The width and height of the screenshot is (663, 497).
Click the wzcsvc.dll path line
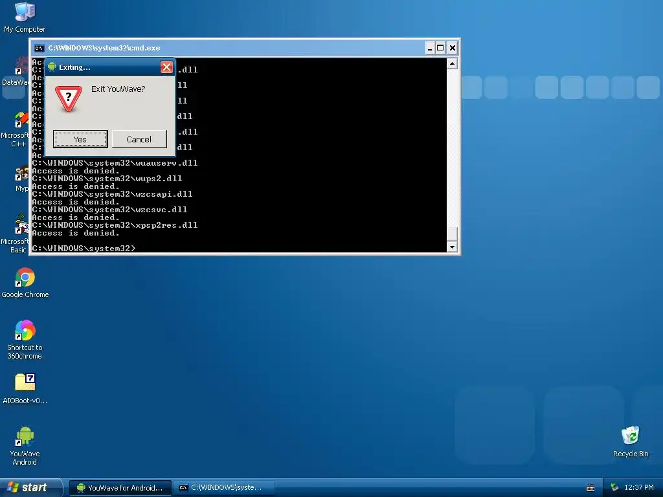coord(109,210)
